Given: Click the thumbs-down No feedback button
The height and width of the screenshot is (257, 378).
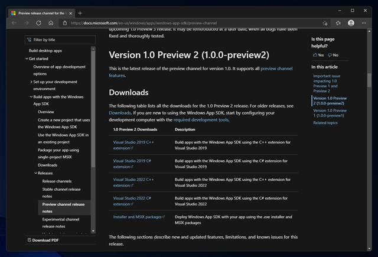Looking at the screenshot, I should click(x=333, y=55).
